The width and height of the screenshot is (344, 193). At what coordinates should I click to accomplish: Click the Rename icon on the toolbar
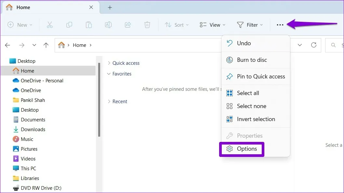[x=108, y=25]
